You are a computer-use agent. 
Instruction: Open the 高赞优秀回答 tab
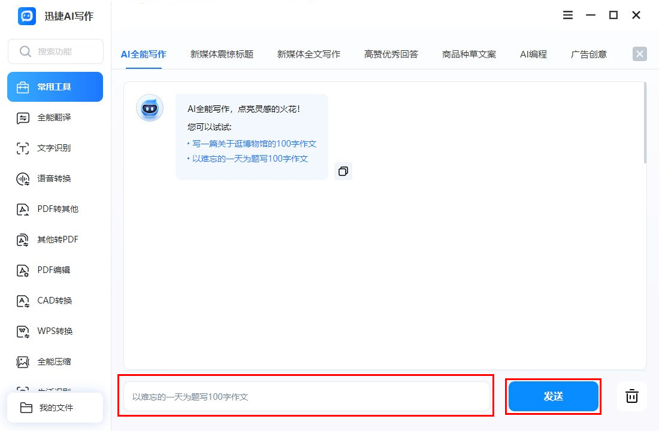pyautogui.click(x=391, y=54)
